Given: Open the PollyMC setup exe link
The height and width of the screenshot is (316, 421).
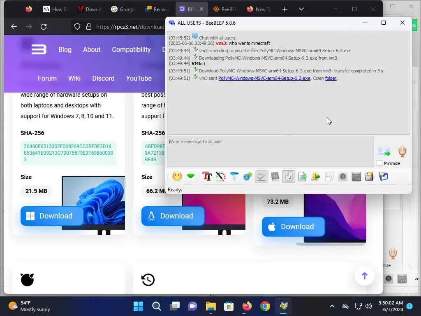Looking at the screenshot, I should click(264, 78).
